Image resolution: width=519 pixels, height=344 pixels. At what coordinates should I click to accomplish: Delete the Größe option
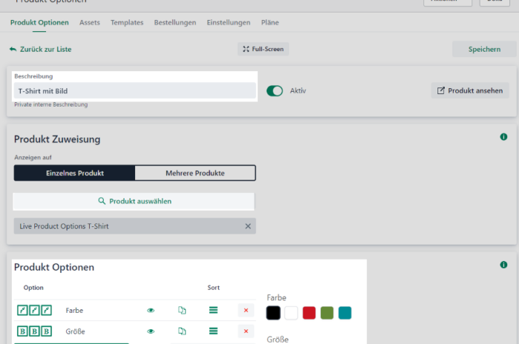tap(246, 331)
